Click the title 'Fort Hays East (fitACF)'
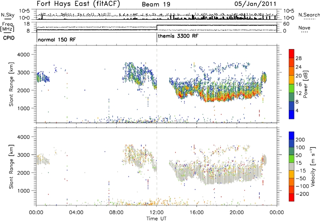Screen dimensions: 320x221 pos(78,4)
